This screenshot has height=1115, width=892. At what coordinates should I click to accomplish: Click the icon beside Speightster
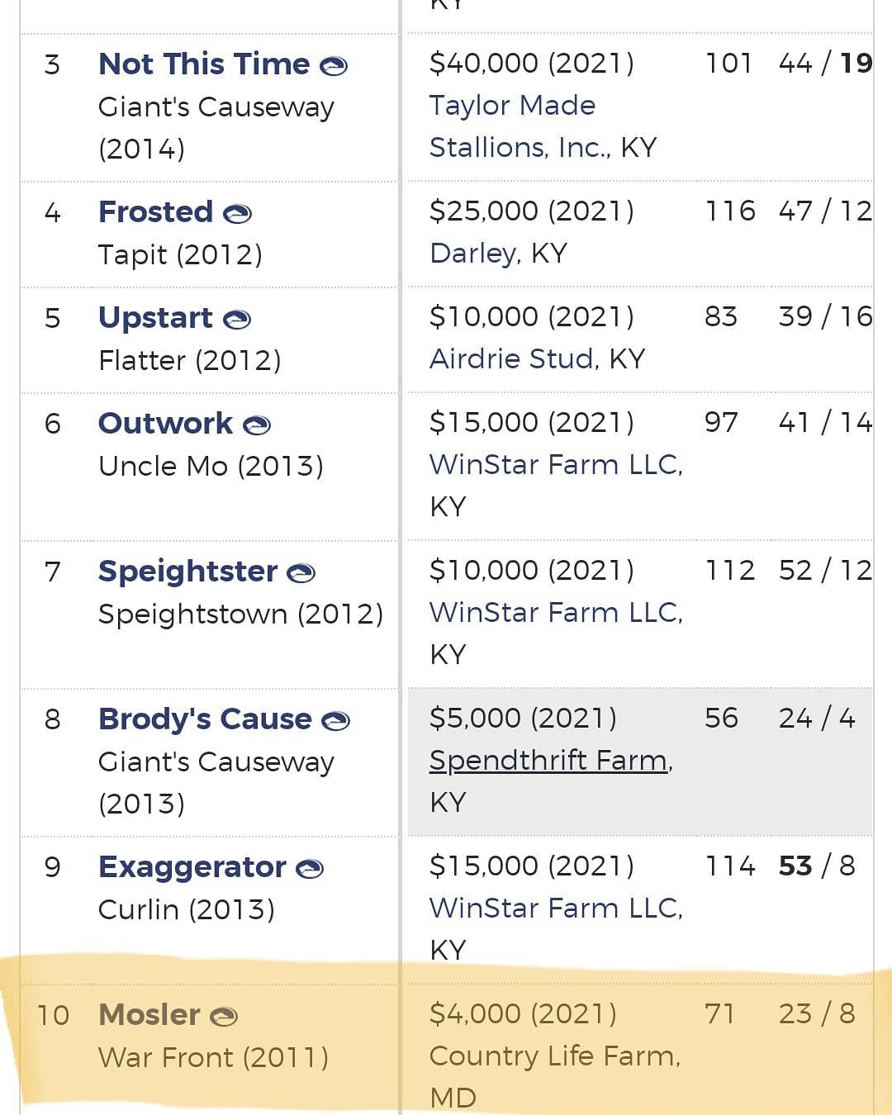click(x=301, y=572)
